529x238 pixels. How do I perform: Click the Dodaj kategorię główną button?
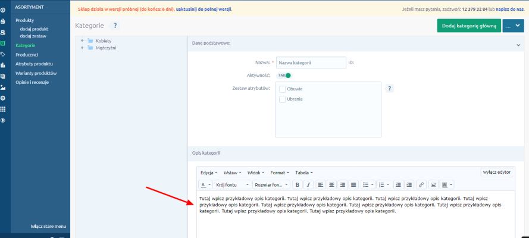[x=468, y=26]
